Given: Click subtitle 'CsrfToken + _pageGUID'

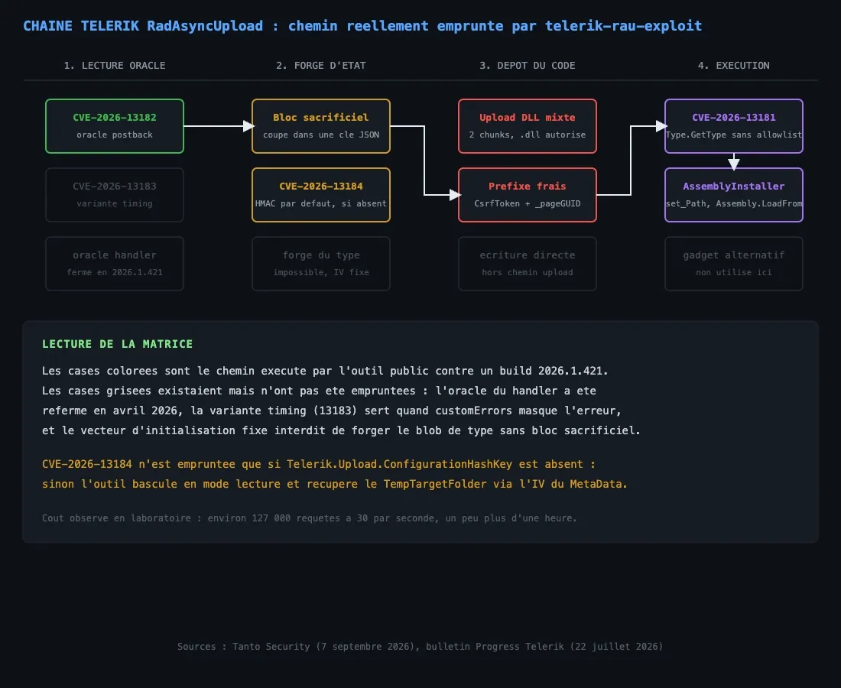Looking at the screenshot, I should coord(528,204).
